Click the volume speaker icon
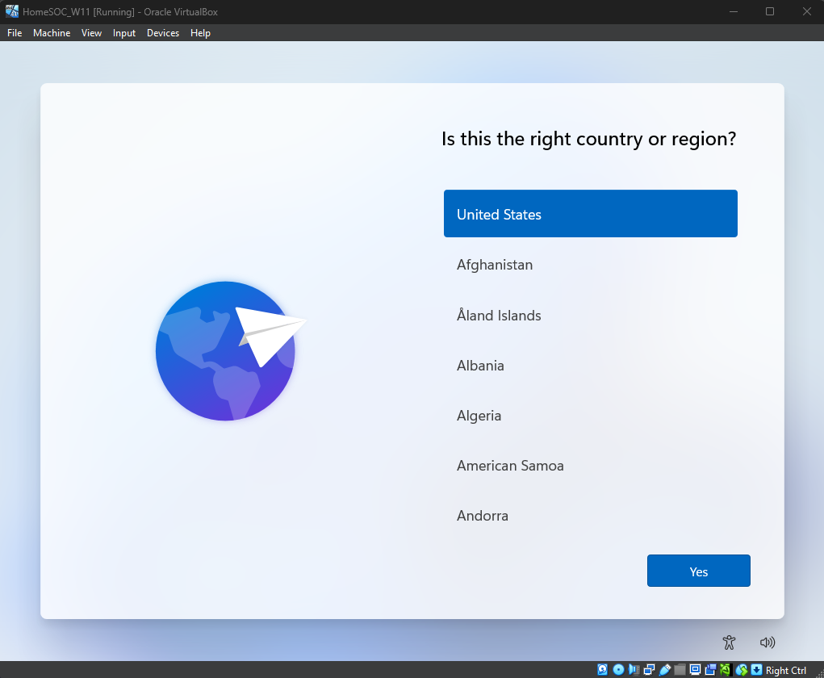Screen dimensions: 824x678 (768, 642)
